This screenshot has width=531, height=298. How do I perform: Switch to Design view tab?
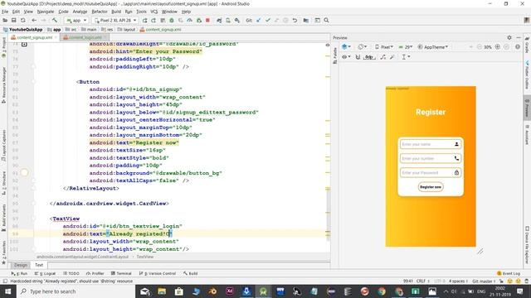tap(20, 265)
